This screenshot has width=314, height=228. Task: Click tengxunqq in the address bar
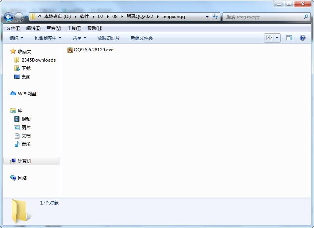(x=173, y=16)
